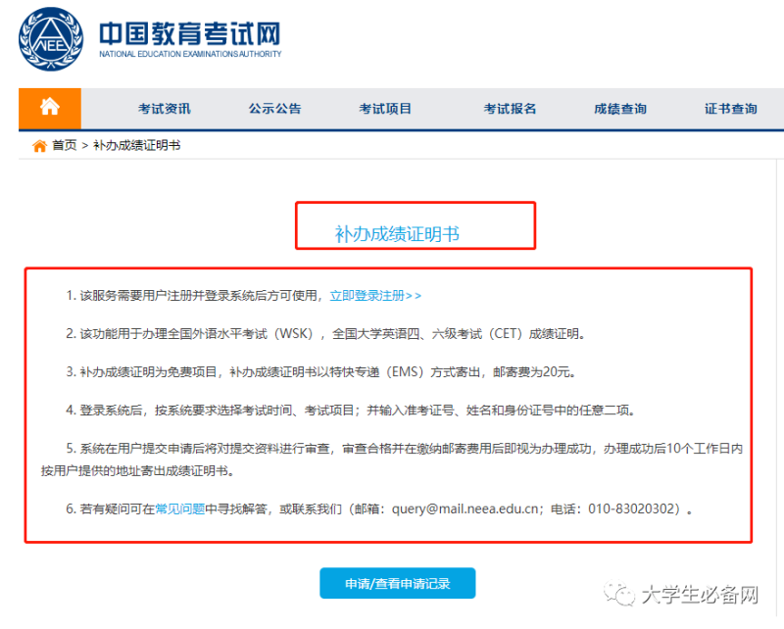Screen dimensions: 784x629
Task: Navigate to 成绩查询
Action: tap(619, 109)
